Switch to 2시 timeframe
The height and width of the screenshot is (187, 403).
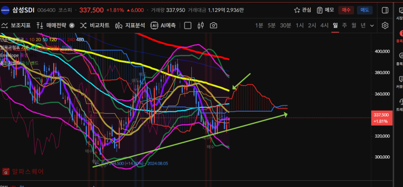click(312, 25)
